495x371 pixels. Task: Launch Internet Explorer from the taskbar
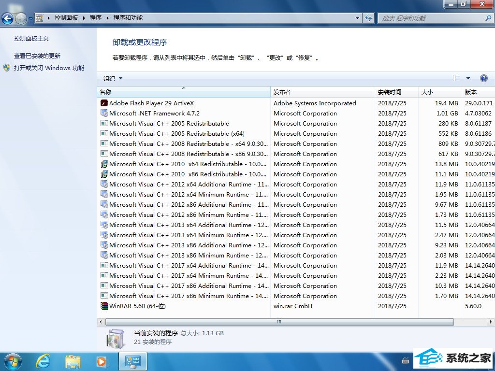43,361
